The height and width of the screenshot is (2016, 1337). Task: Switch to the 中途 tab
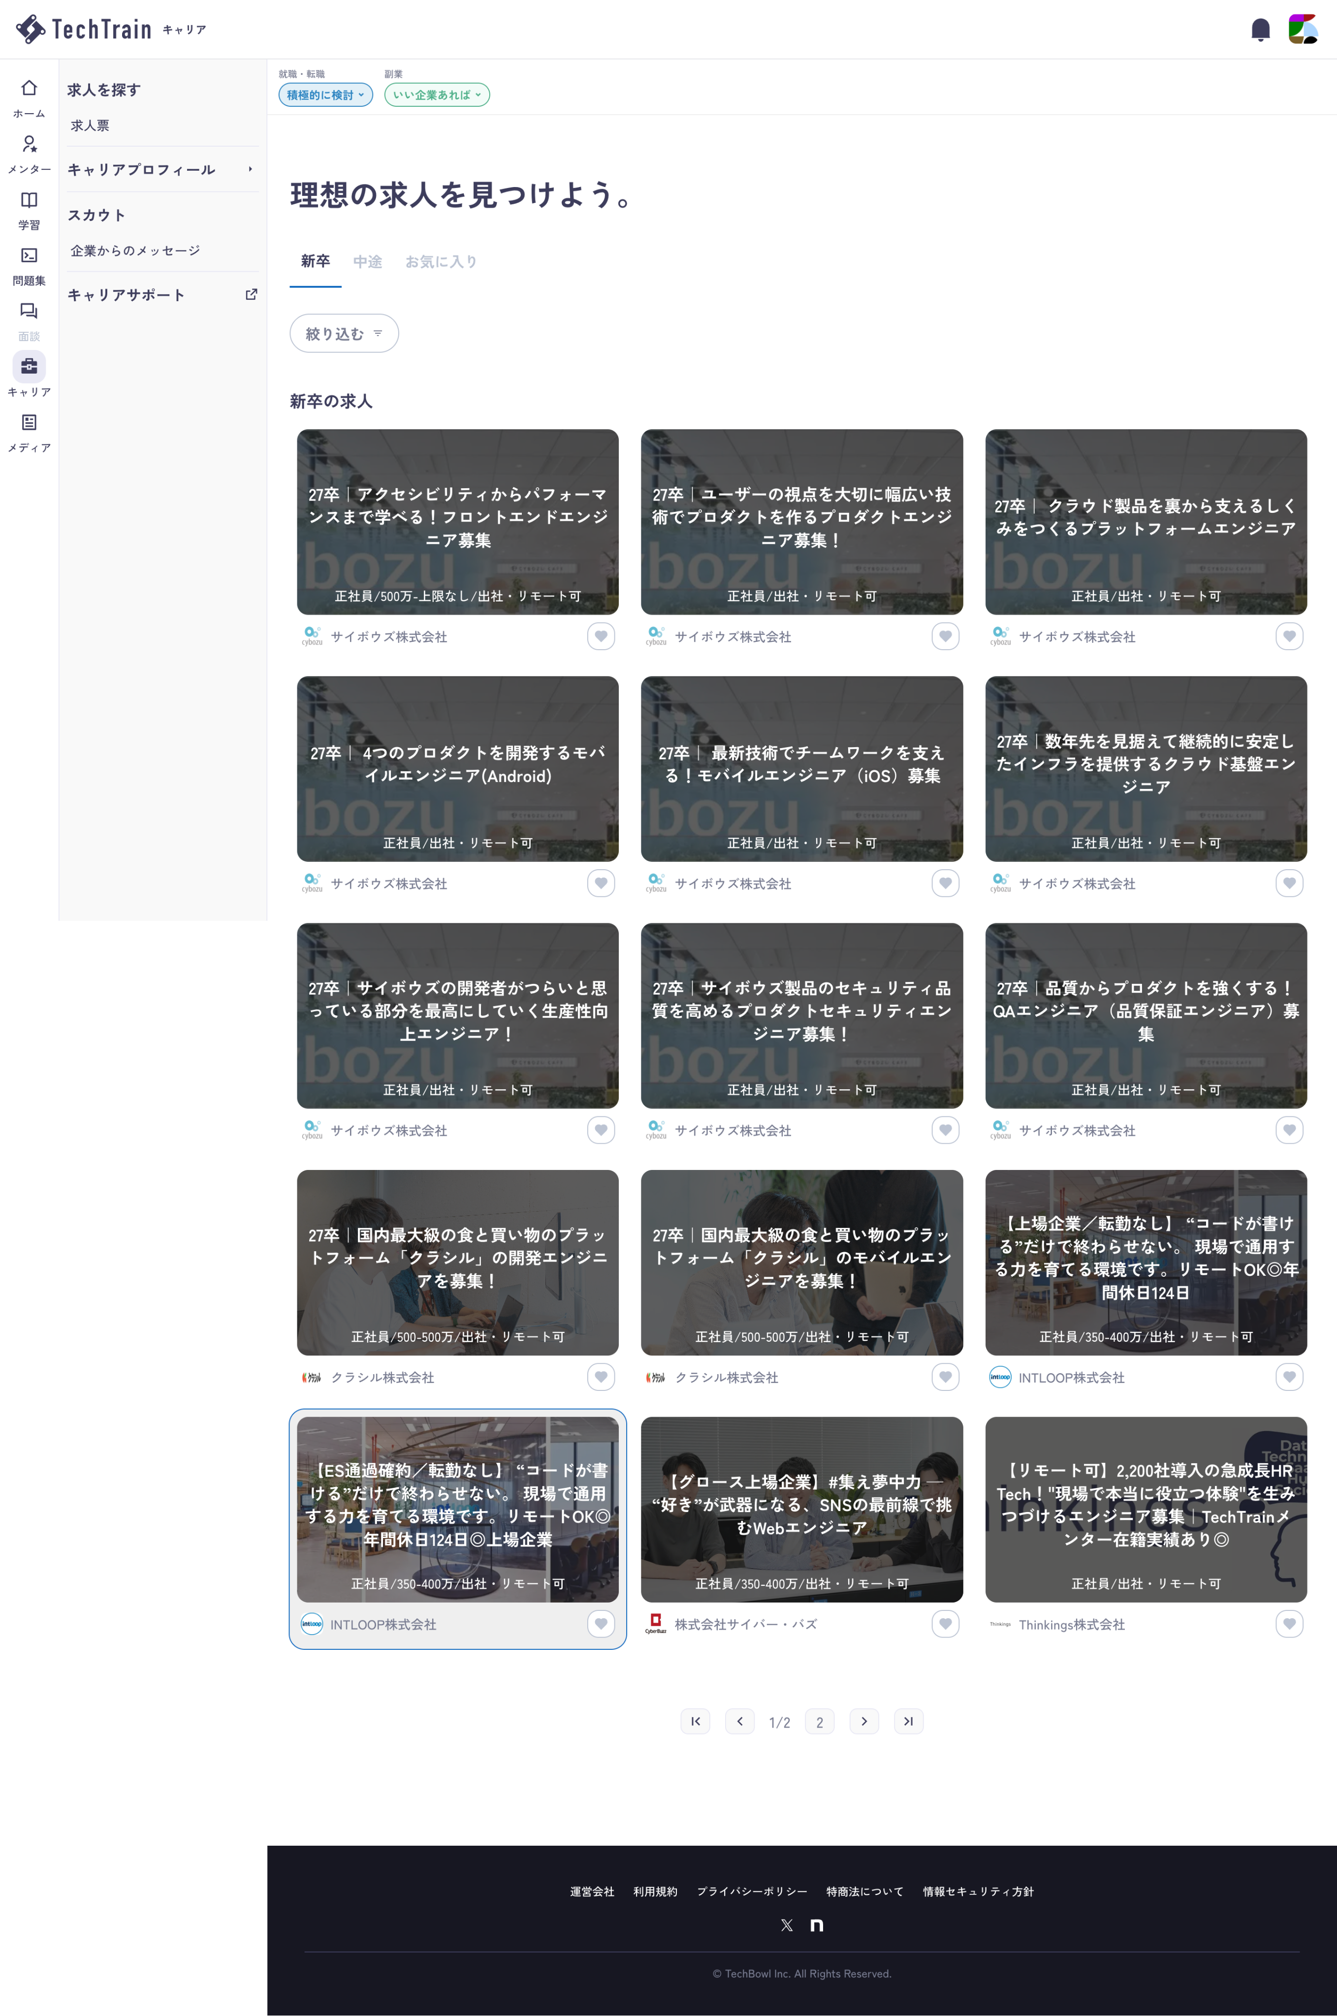tap(368, 262)
